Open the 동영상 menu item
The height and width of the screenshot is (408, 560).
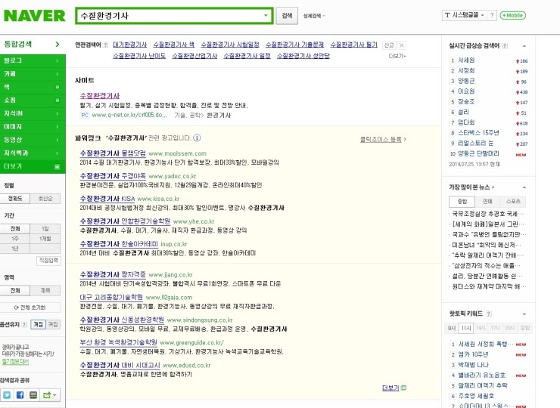click(33, 140)
